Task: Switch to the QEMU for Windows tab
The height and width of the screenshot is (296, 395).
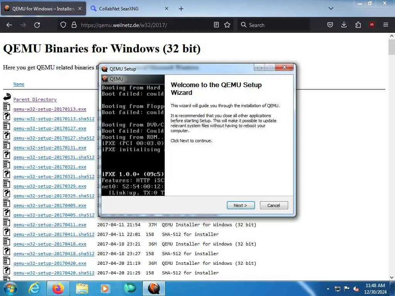Action: pyautogui.click(x=43, y=8)
